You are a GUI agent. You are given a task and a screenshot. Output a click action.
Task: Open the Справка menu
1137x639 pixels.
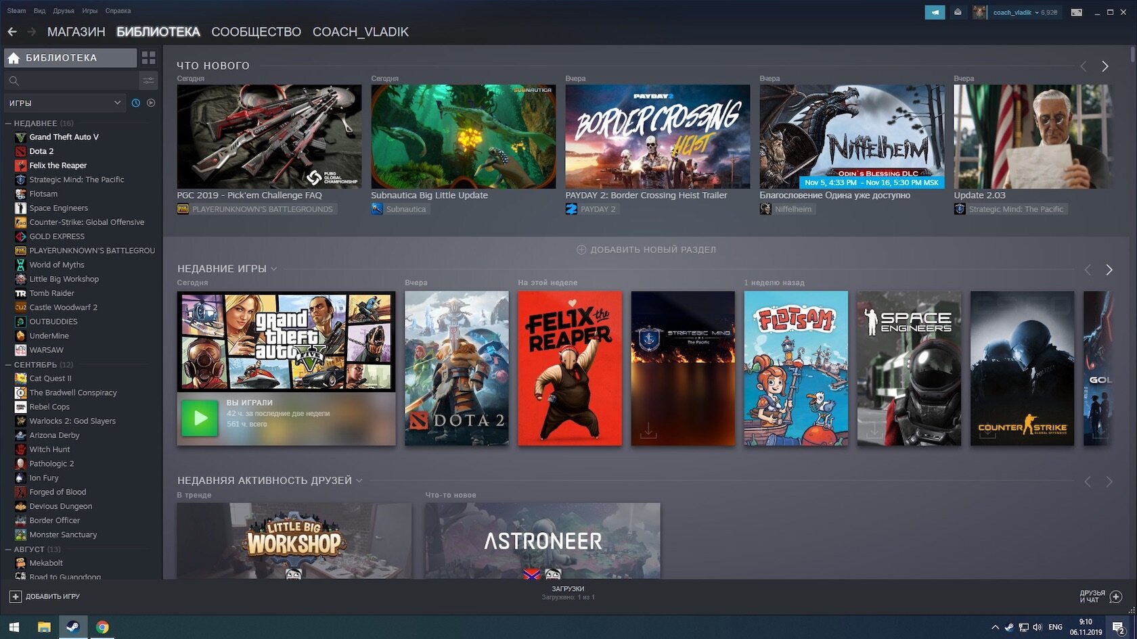point(118,11)
